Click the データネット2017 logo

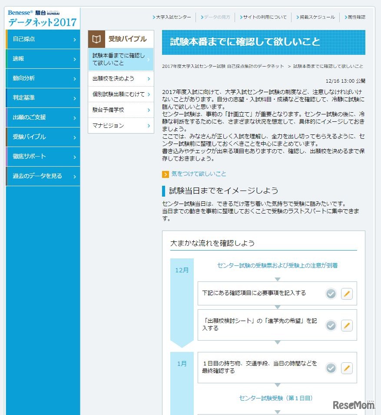pyautogui.click(x=42, y=19)
